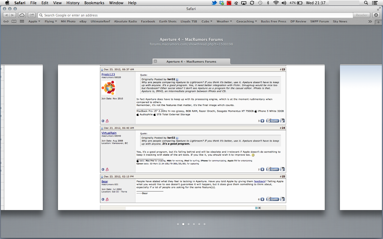Upvote post #24 with arrow icon
The width and height of the screenshot is (383, 239).
[262, 169]
